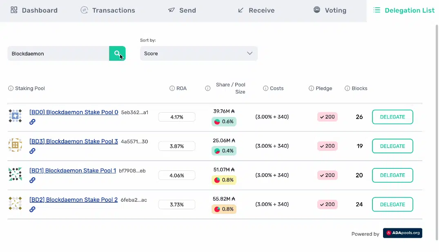The height and width of the screenshot is (252, 439).
Task: Show info icon next to Costs
Action: pyautogui.click(x=265, y=88)
